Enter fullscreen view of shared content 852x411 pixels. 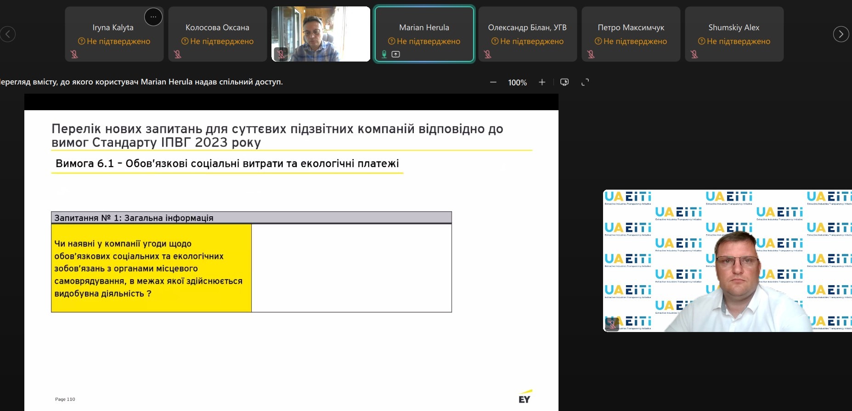pos(585,82)
